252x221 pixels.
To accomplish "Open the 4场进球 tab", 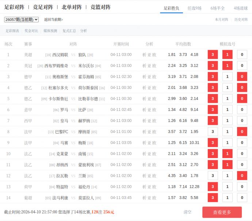I will tap(241, 8).
